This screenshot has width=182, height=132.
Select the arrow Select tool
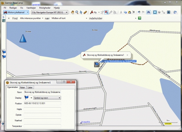(81, 12)
